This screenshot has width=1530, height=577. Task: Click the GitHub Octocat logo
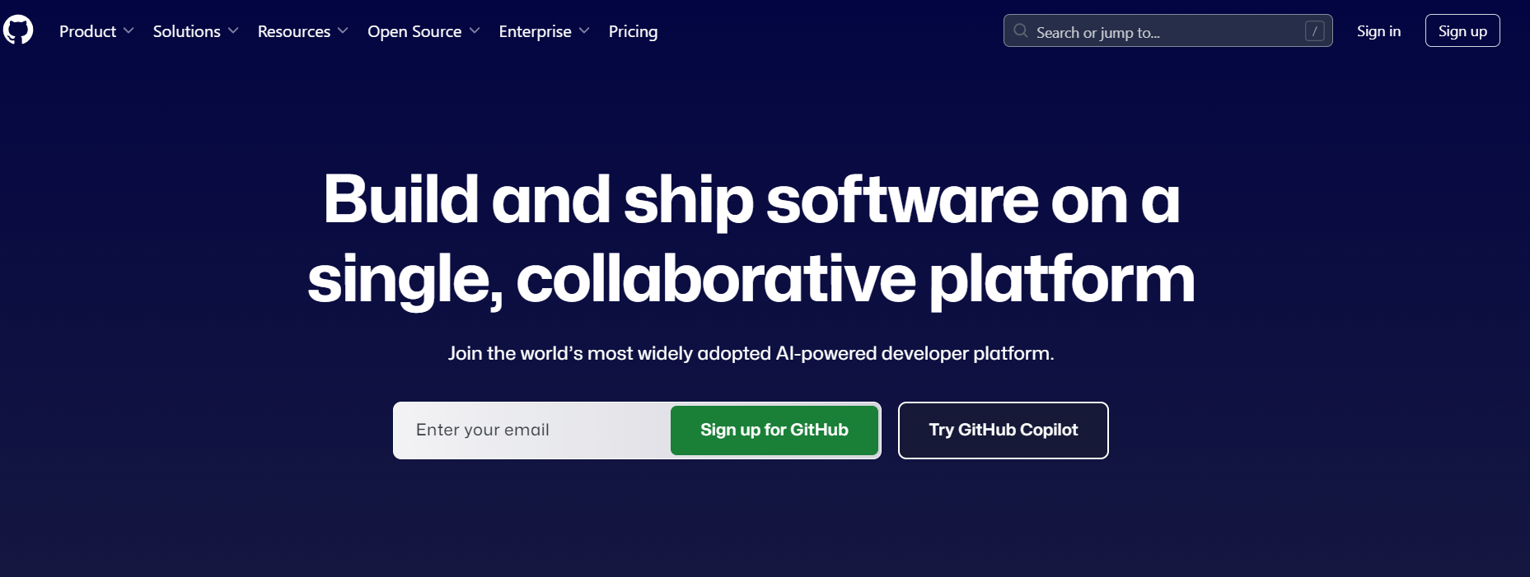18,30
